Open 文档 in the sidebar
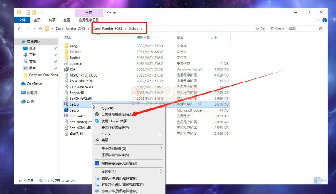The height and width of the screenshot is (194, 336). click(32, 61)
